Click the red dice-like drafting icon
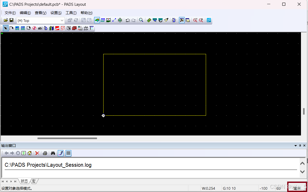 (74, 28)
